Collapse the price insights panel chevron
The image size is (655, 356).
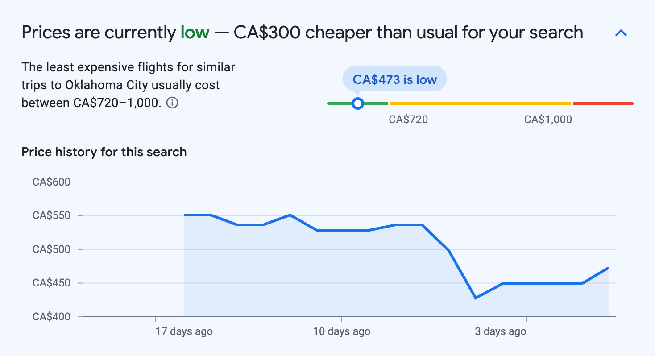coord(621,33)
